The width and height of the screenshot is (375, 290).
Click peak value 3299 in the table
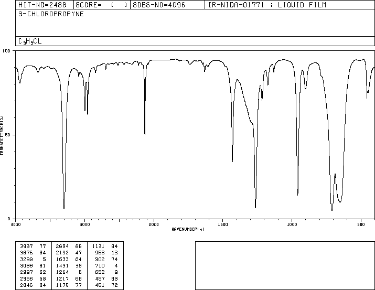pos(26,259)
